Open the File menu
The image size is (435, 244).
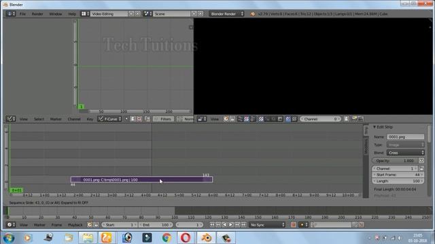pyautogui.click(x=22, y=14)
